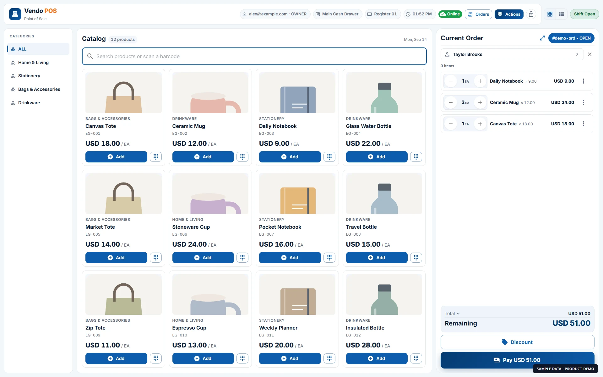Open the Register 01 selector
The height and width of the screenshot is (377, 603).
tap(383, 14)
